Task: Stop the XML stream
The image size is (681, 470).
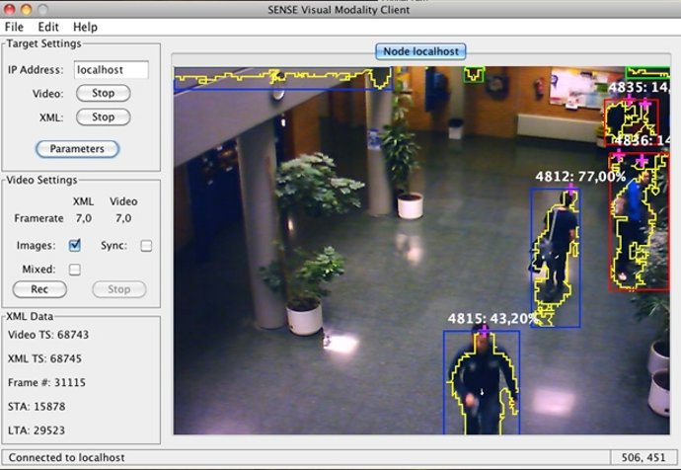Action: (x=103, y=117)
